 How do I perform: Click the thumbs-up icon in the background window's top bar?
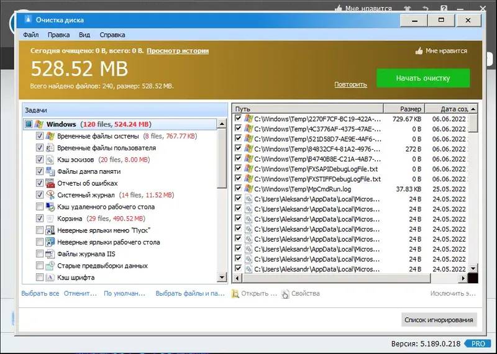[339, 8]
